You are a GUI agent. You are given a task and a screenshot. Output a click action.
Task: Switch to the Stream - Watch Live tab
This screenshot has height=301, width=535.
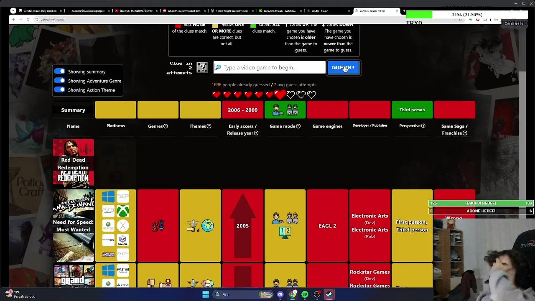tap(280, 10)
